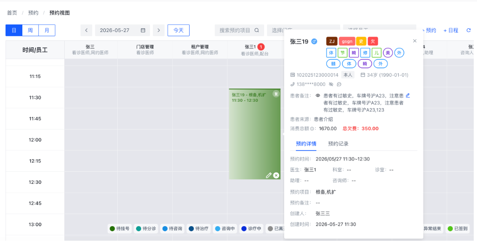
Task: Click the 12:00 time row label
Action: (x=35, y=140)
